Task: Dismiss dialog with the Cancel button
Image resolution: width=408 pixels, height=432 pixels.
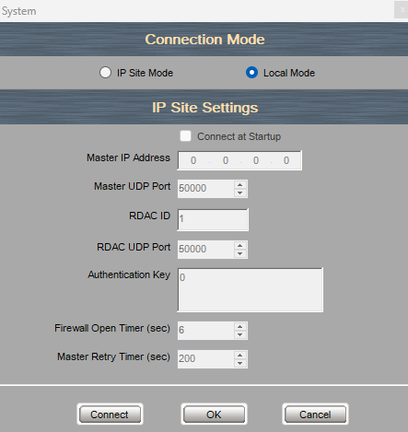Action: coord(315,414)
